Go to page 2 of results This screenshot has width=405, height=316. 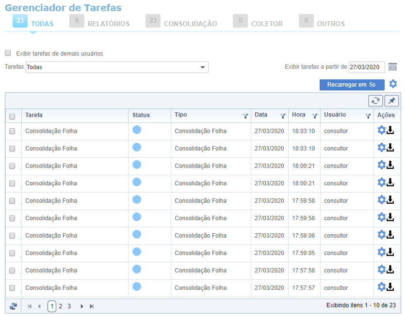click(61, 306)
